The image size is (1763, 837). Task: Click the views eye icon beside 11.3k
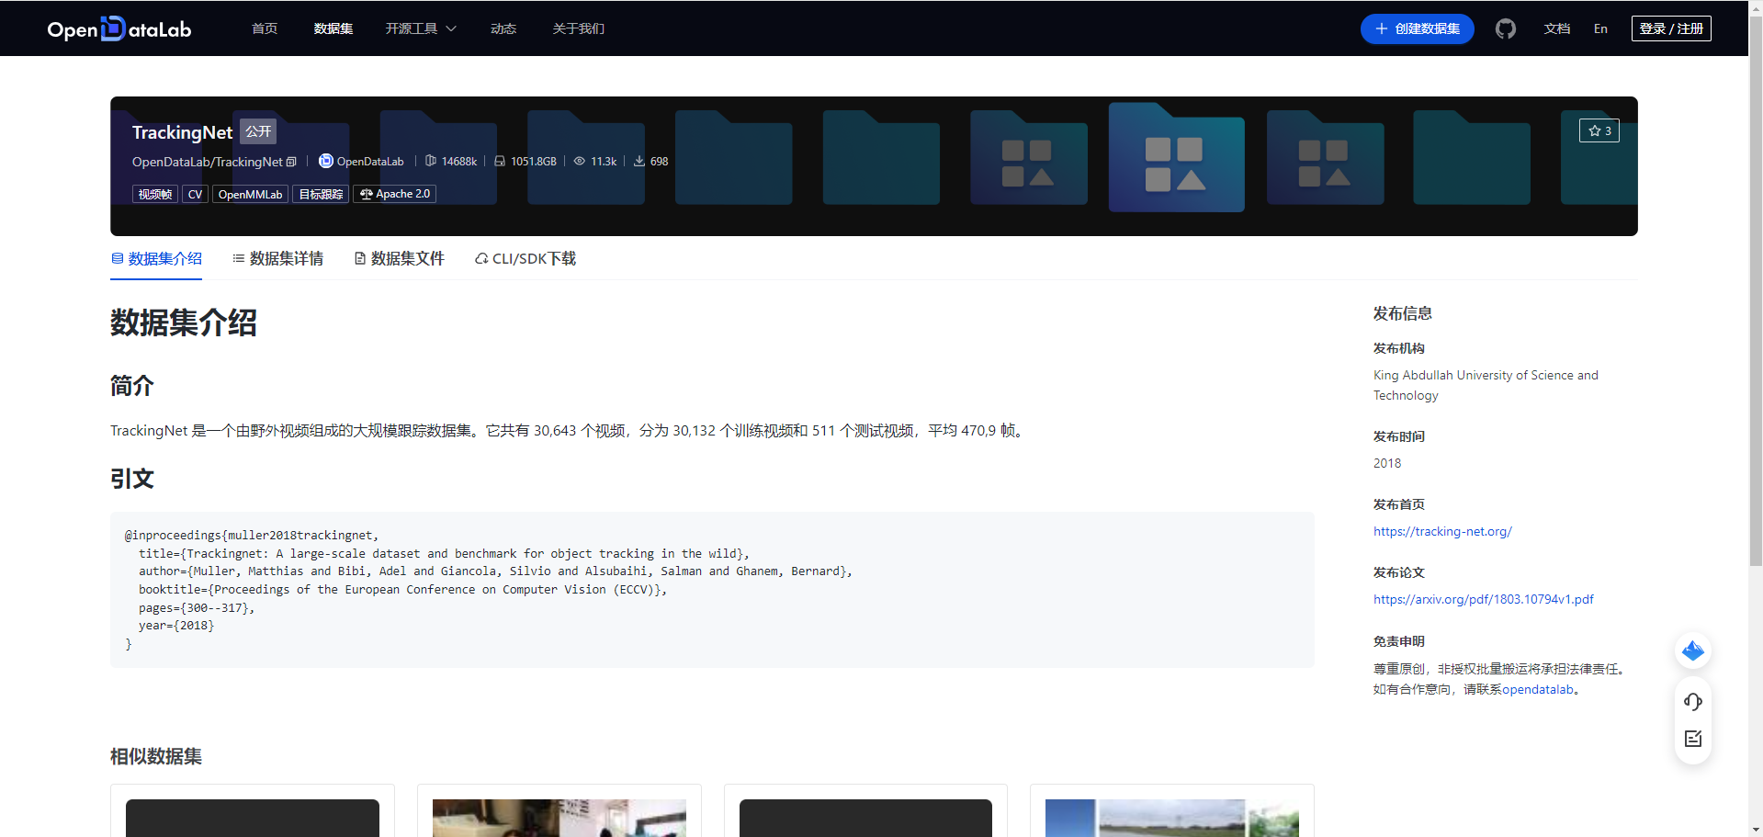pos(580,161)
